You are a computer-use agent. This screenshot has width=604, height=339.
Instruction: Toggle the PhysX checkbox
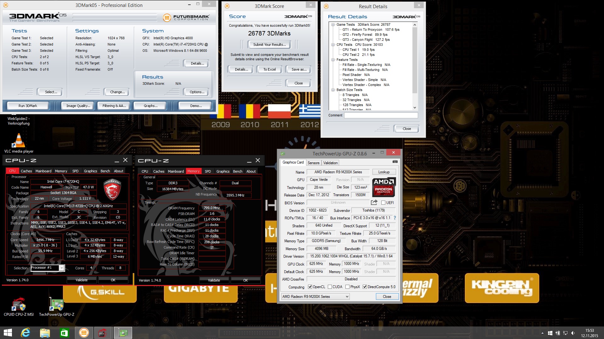click(x=347, y=287)
